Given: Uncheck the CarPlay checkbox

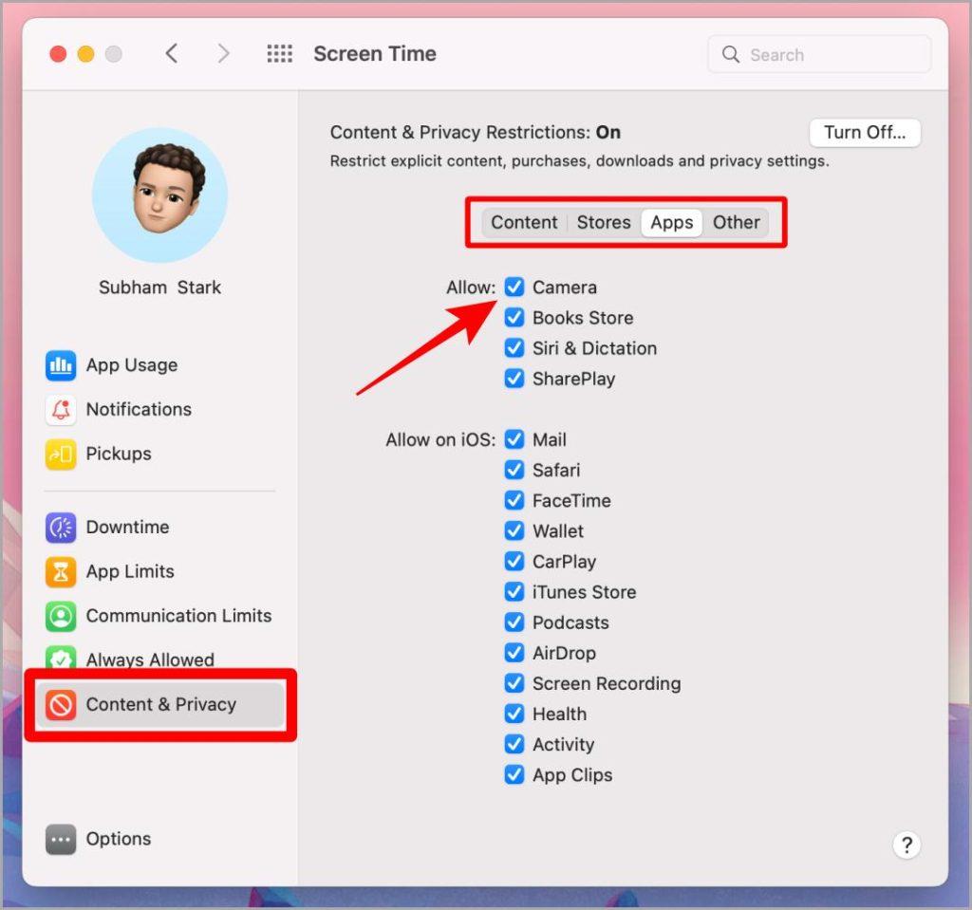Looking at the screenshot, I should pyautogui.click(x=514, y=561).
